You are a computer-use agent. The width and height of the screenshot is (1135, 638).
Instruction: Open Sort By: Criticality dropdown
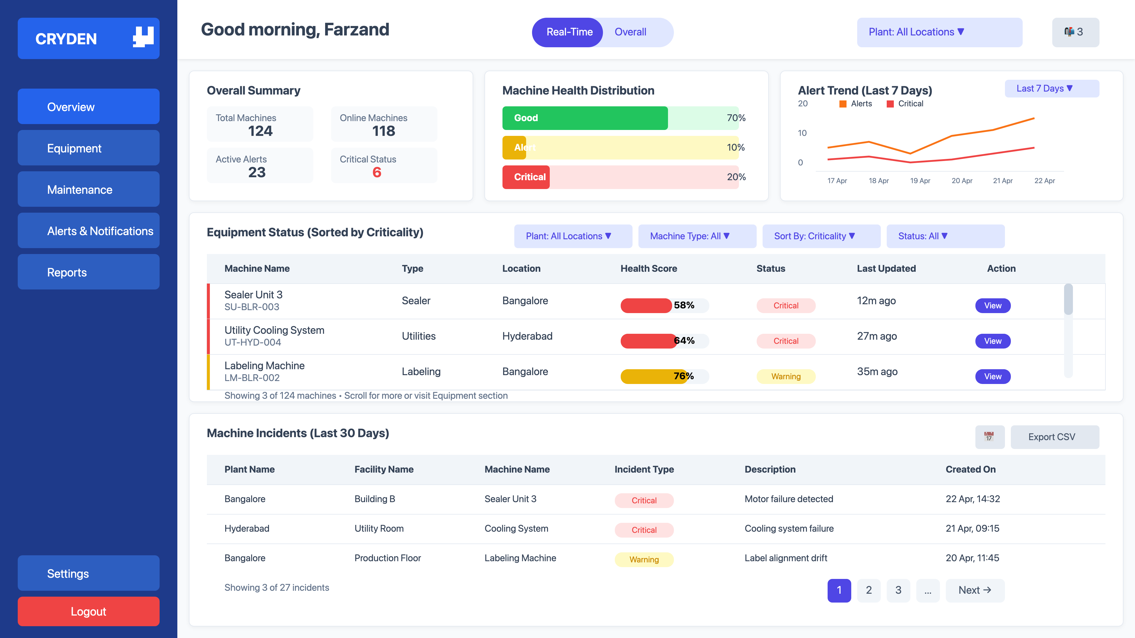pyautogui.click(x=821, y=236)
